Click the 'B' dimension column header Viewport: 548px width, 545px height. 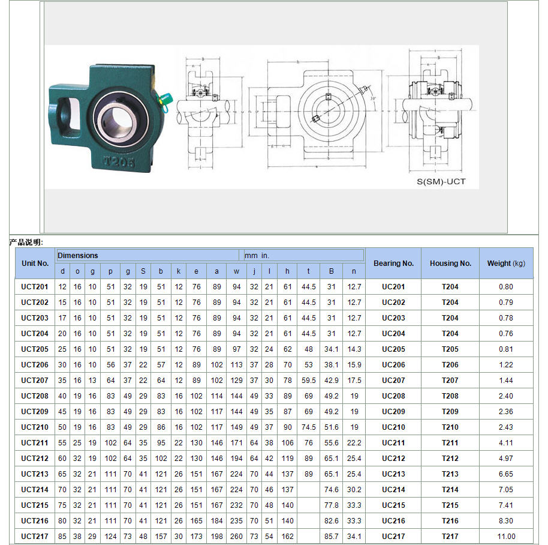(331, 271)
